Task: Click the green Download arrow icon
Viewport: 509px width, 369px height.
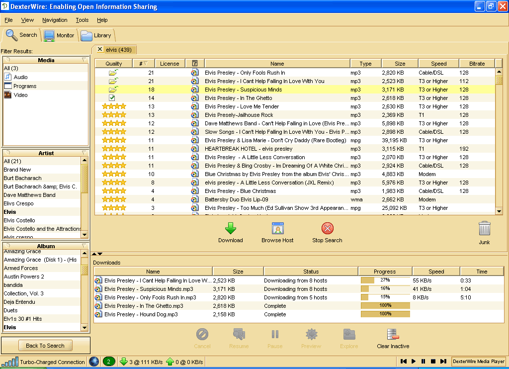Action: click(x=230, y=228)
